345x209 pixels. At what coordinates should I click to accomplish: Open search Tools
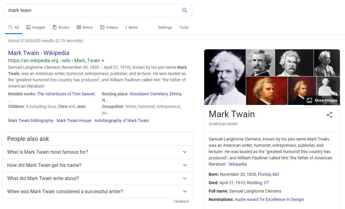point(184,27)
